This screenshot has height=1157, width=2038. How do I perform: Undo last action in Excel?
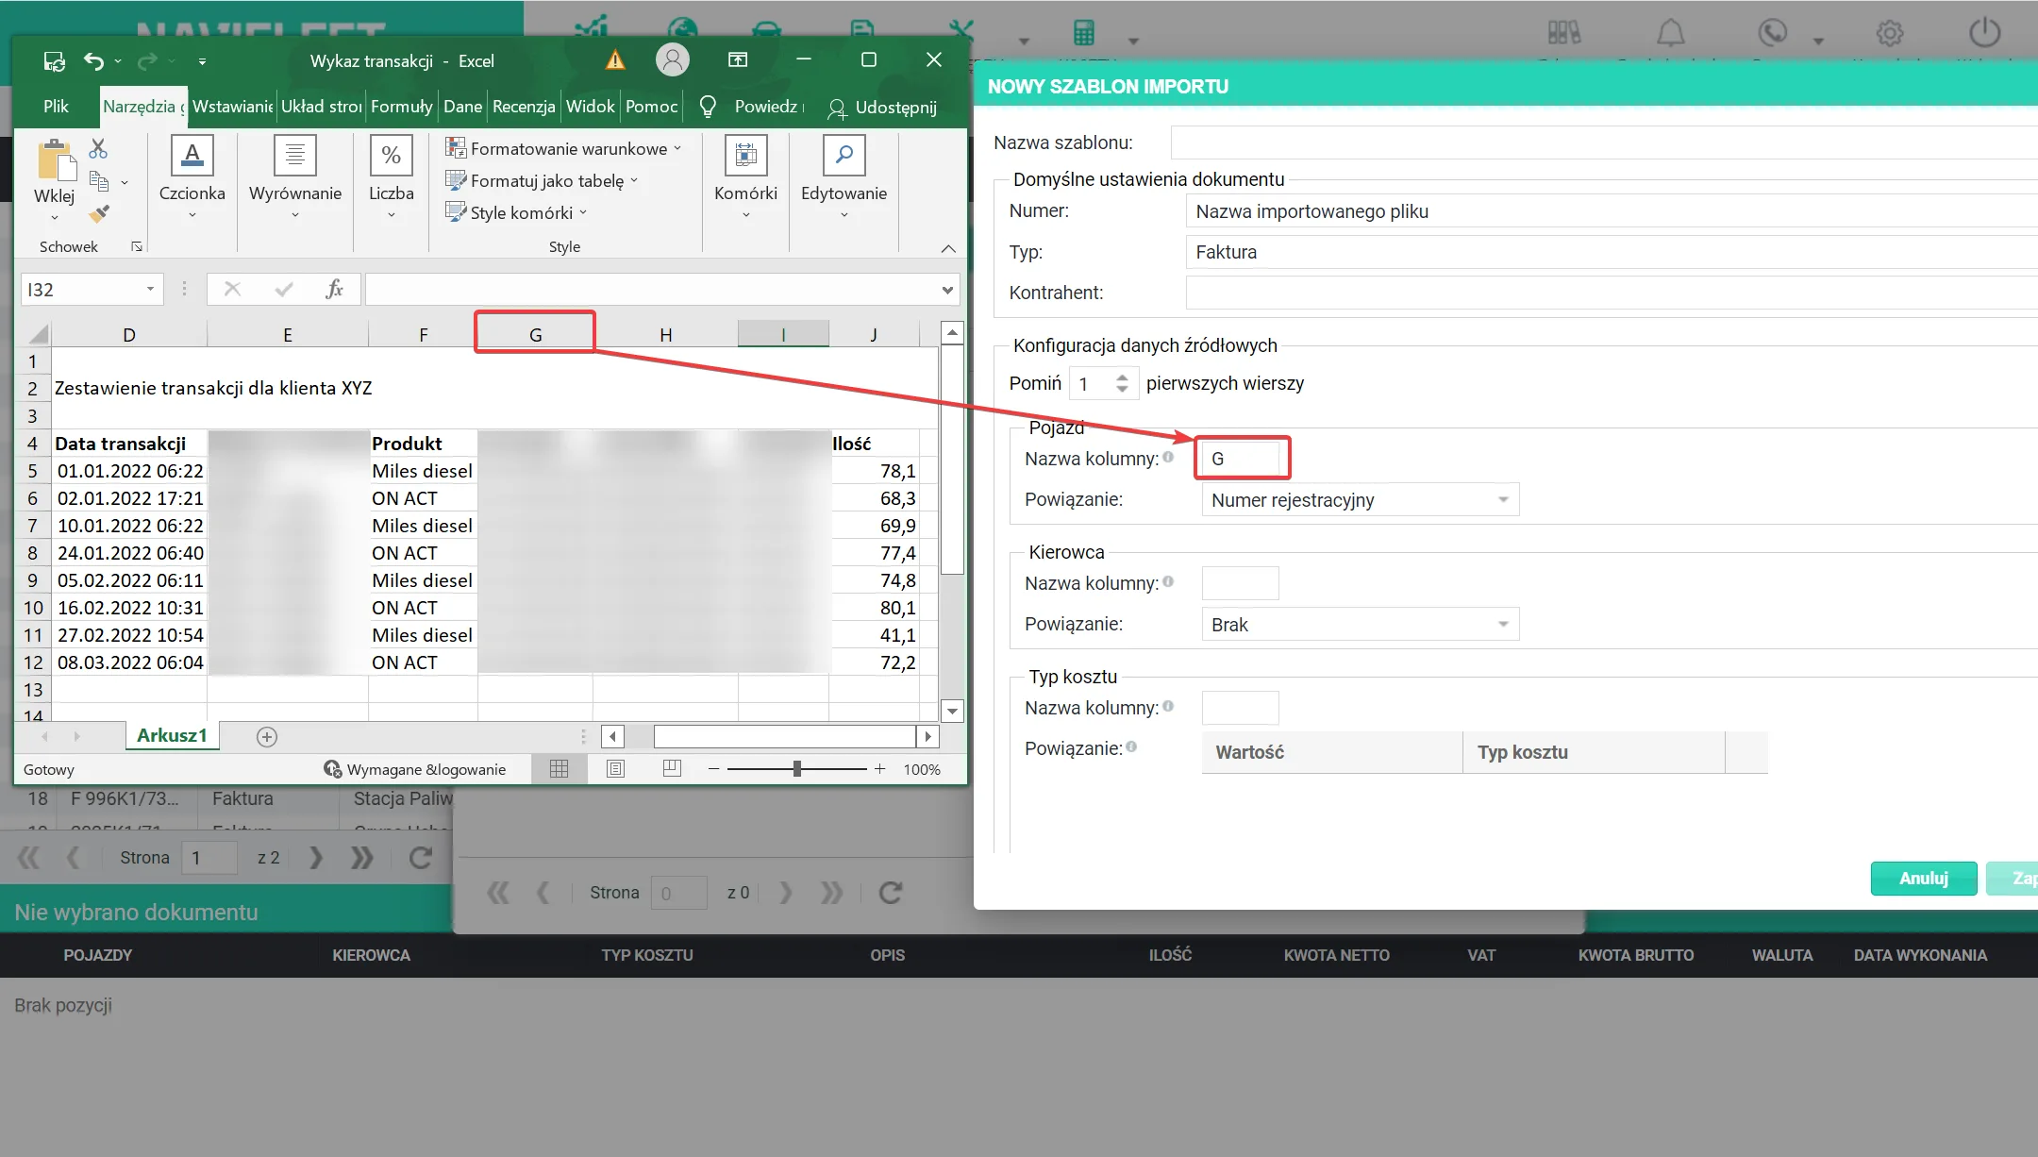coord(93,61)
